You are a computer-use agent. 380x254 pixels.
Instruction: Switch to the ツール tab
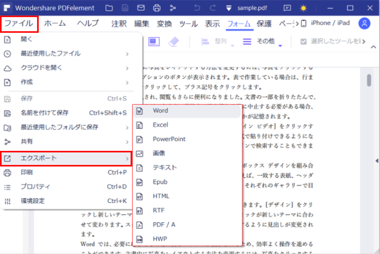(188, 24)
